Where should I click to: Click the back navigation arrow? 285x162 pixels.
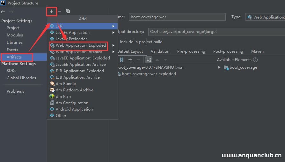[x=3, y=12]
